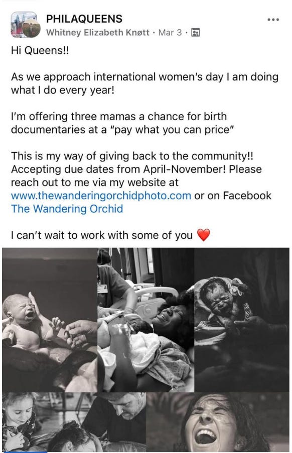The image size is (292, 453).
Task: Open the PHILAQUEENS group name
Action: tap(84, 19)
